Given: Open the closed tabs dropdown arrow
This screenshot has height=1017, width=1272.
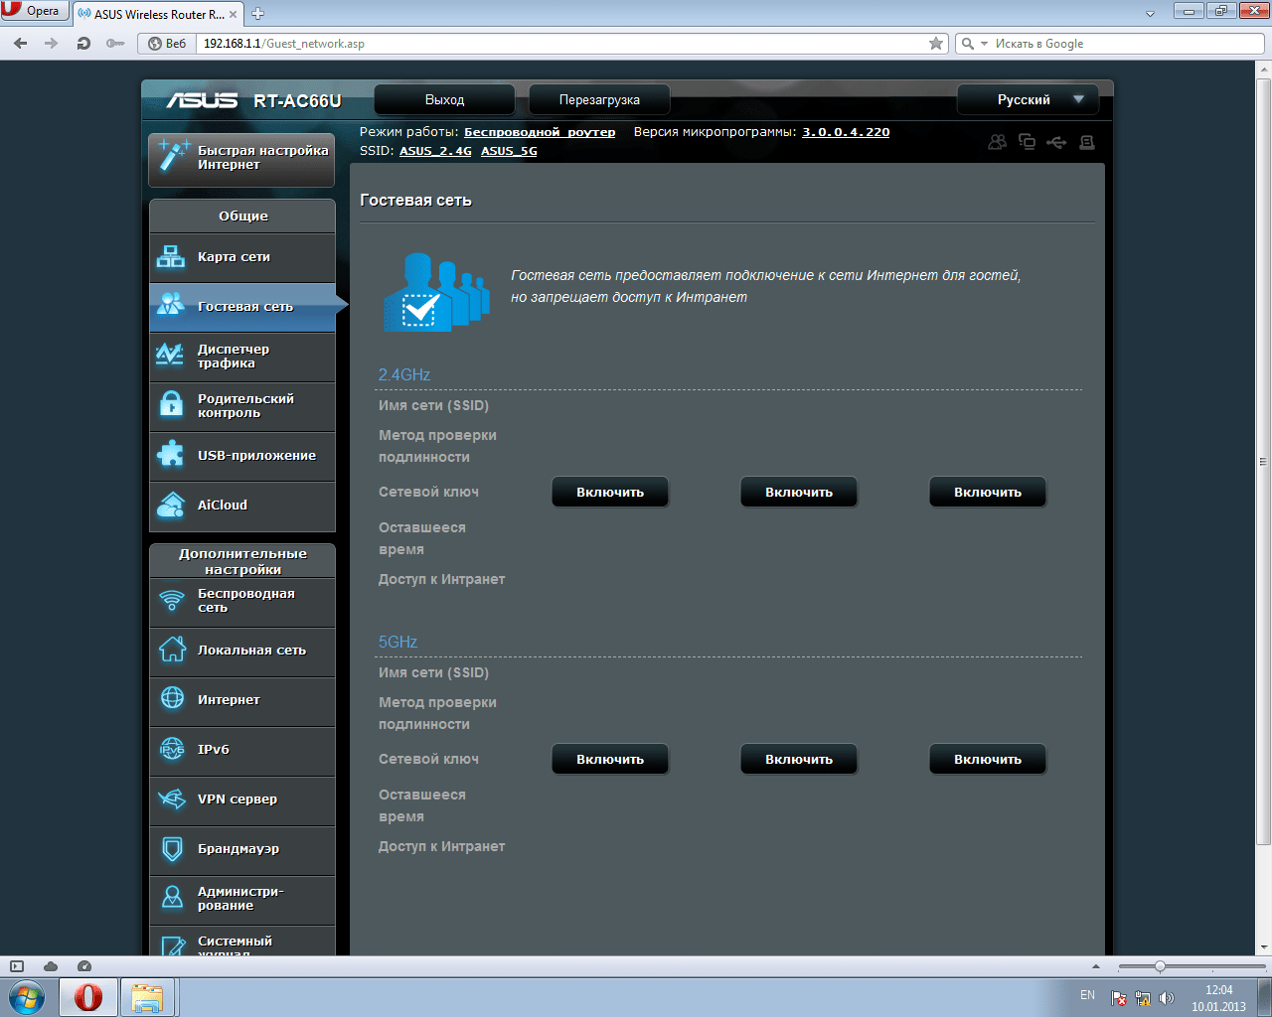Looking at the screenshot, I should [1150, 13].
